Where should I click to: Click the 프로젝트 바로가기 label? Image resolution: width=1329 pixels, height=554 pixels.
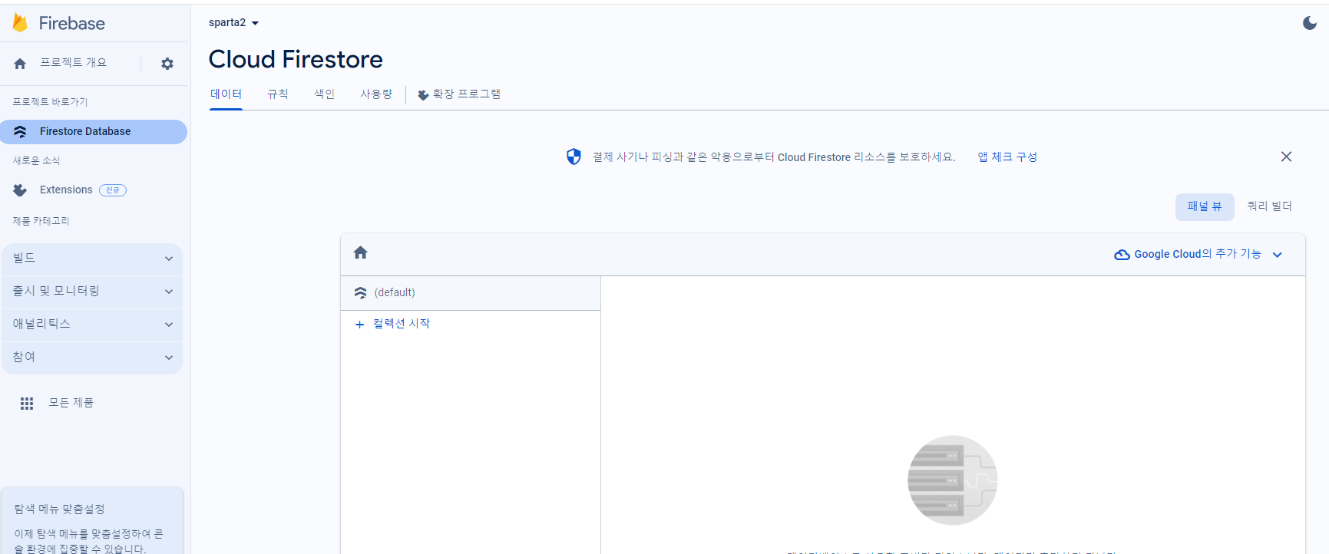[50, 102]
